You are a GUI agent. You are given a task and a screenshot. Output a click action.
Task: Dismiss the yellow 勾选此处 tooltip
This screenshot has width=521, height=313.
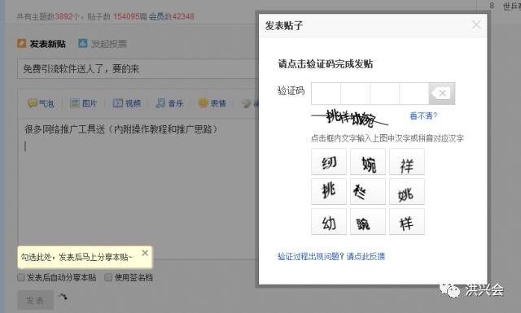145,253
